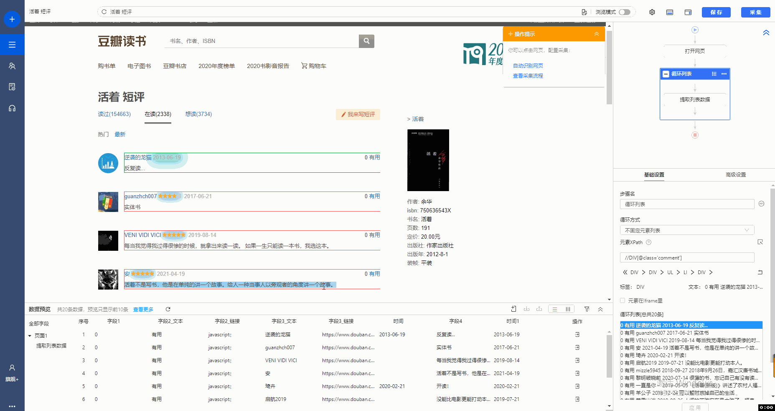The image size is (775, 411).
Task: Click the workflow start play node
Action: click(x=695, y=30)
